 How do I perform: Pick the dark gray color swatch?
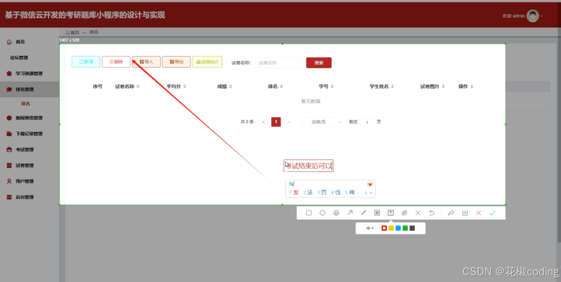click(x=412, y=228)
